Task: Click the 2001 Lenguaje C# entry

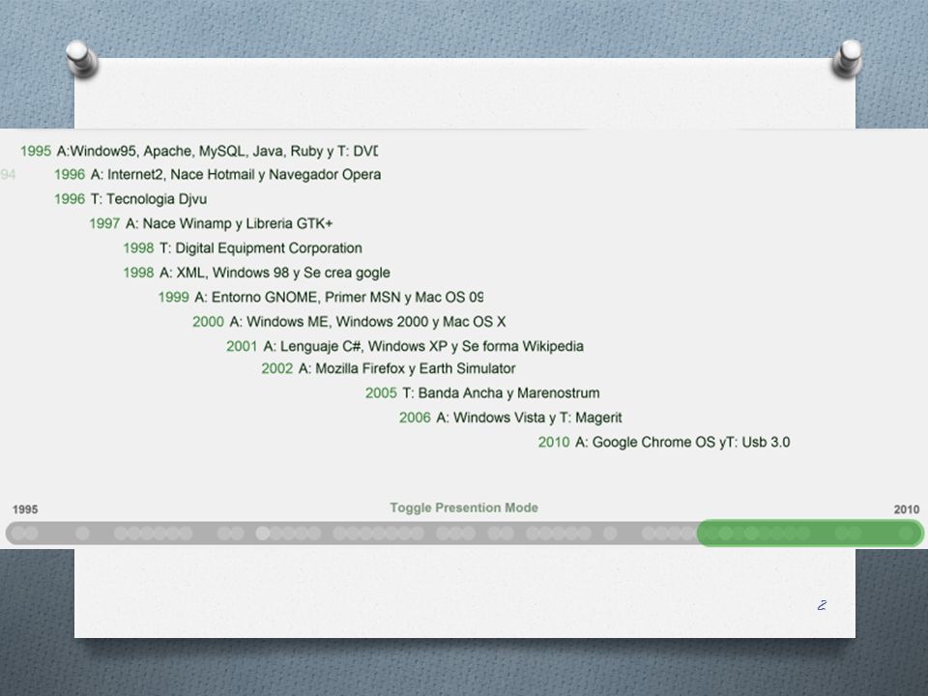Action: [405, 346]
